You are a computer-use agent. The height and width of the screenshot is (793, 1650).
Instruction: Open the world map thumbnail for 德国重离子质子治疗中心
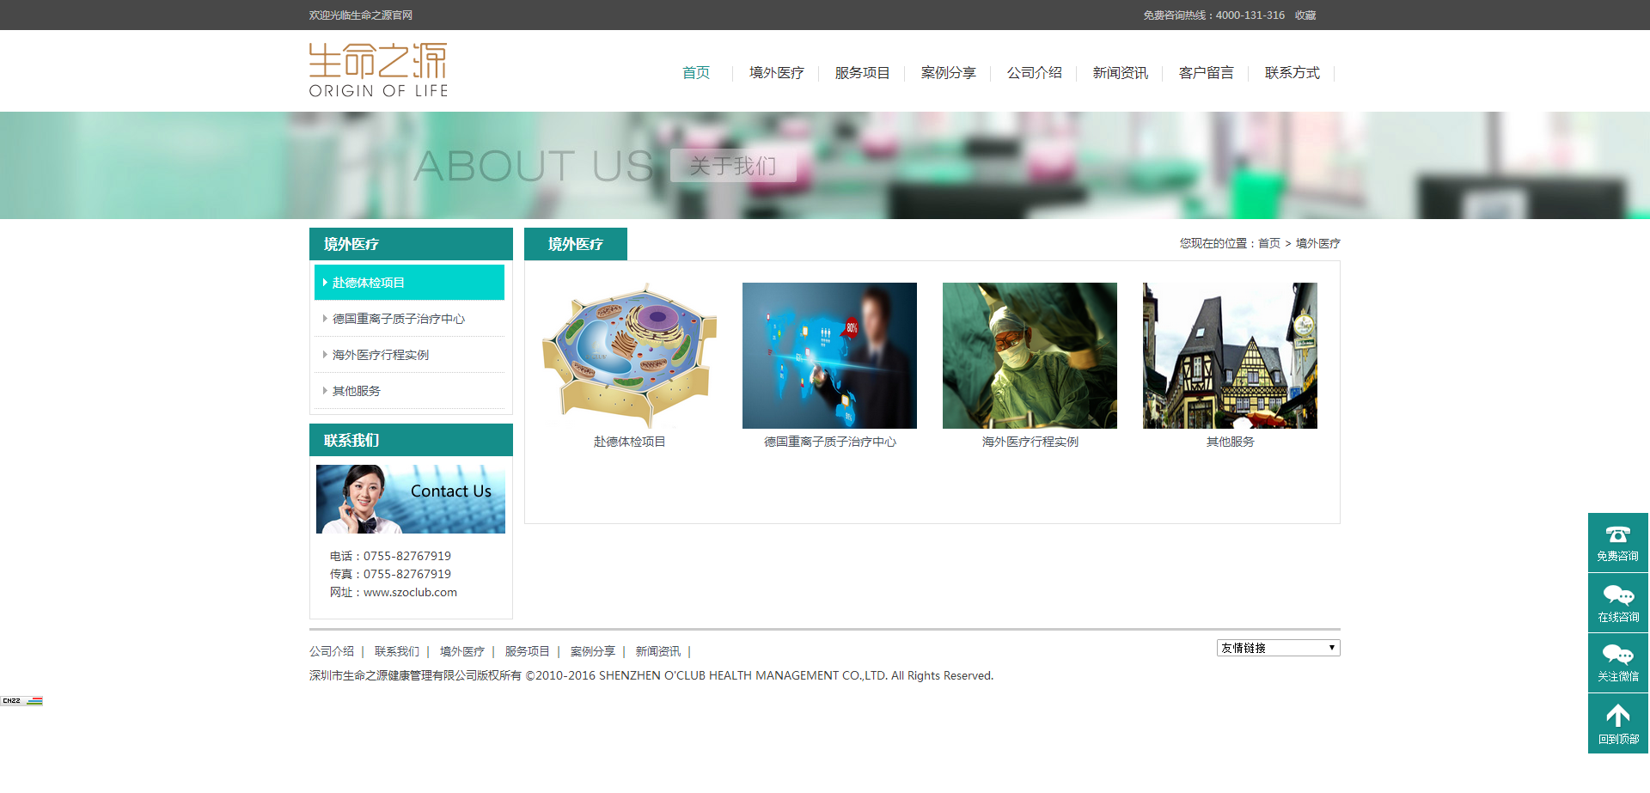[x=829, y=356]
